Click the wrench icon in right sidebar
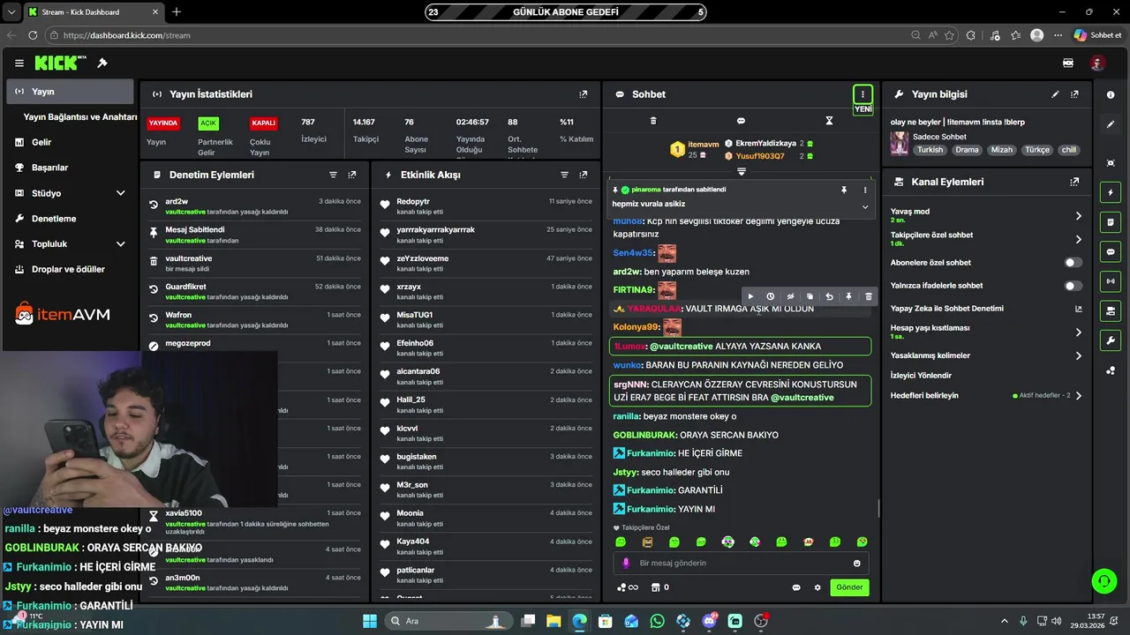The width and height of the screenshot is (1130, 635). (x=1111, y=340)
